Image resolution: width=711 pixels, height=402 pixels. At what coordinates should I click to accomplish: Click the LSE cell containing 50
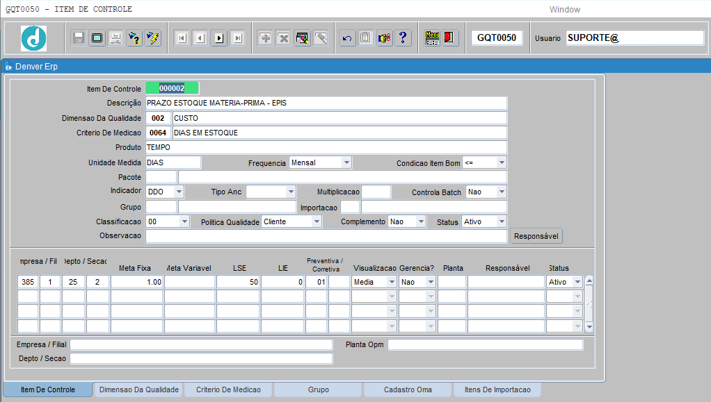coord(238,282)
